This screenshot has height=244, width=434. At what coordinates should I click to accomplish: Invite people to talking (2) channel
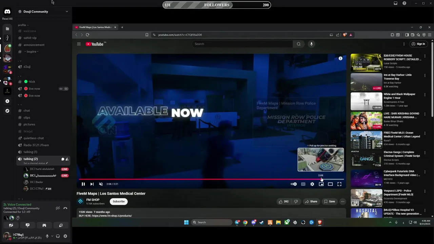point(67,159)
